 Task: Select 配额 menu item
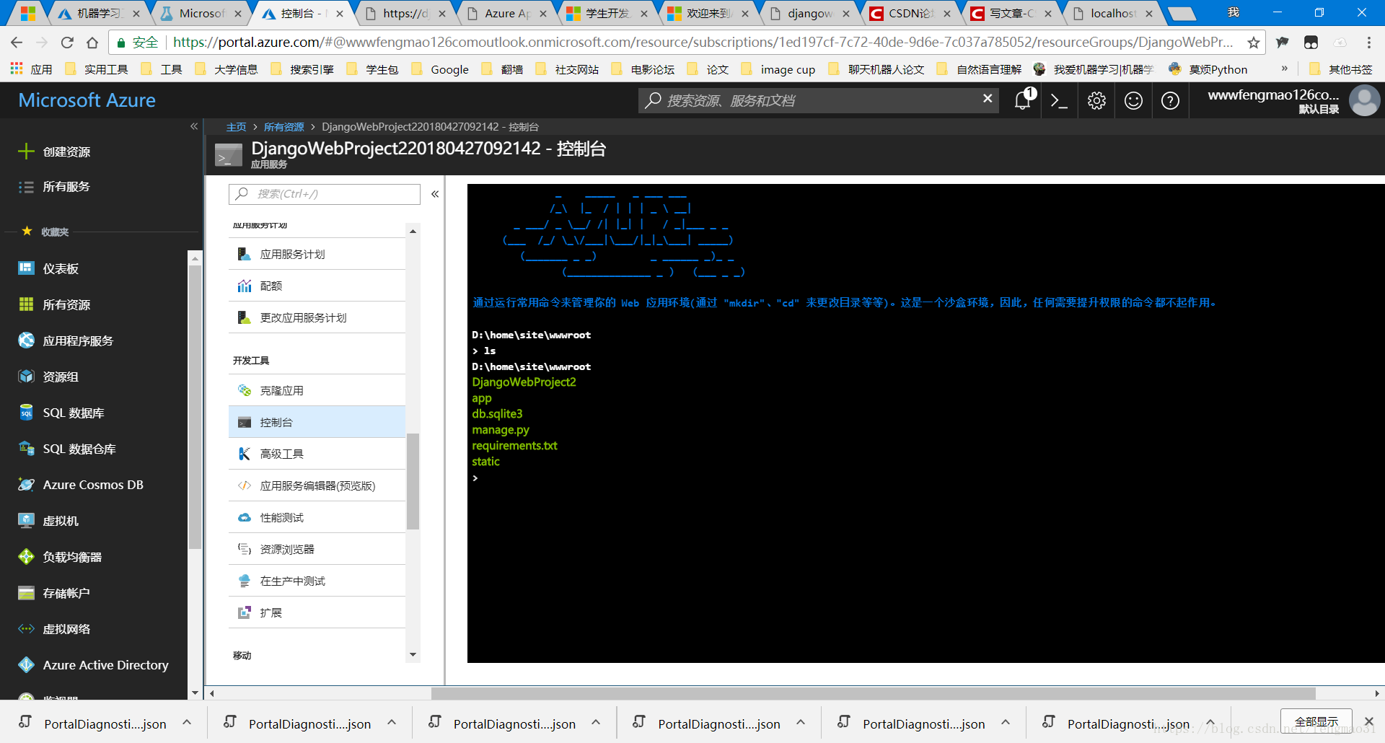coord(317,286)
